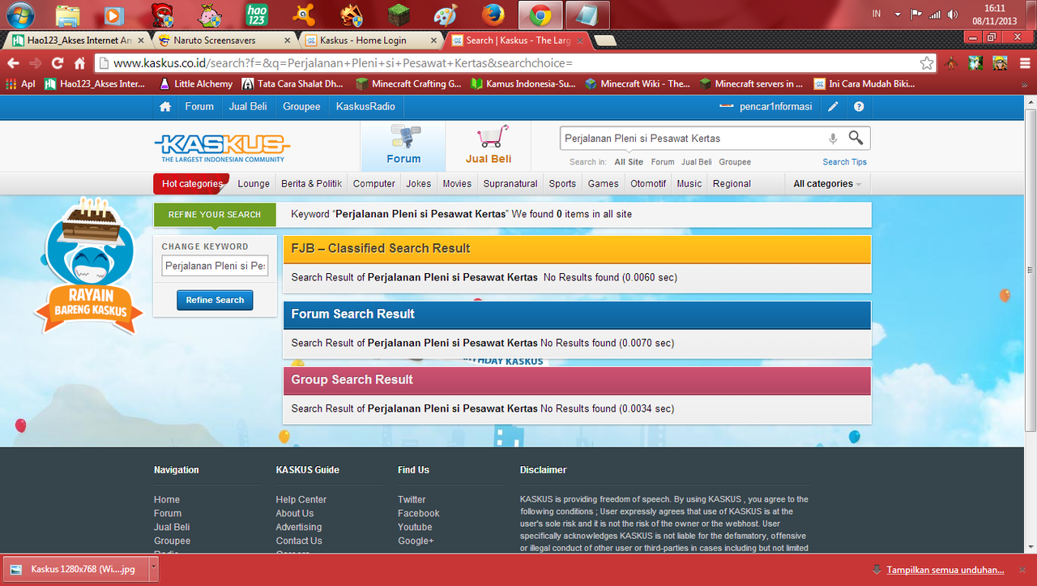The image size is (1037, 586).
Task: Reload the page with refresh icon
Action: pos(57,63)
